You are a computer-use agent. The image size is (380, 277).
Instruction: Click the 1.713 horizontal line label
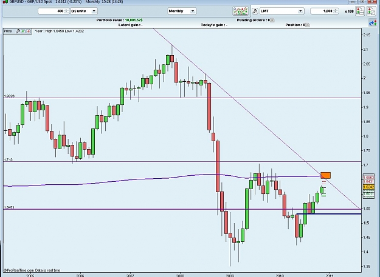click(x=9, y=159)
